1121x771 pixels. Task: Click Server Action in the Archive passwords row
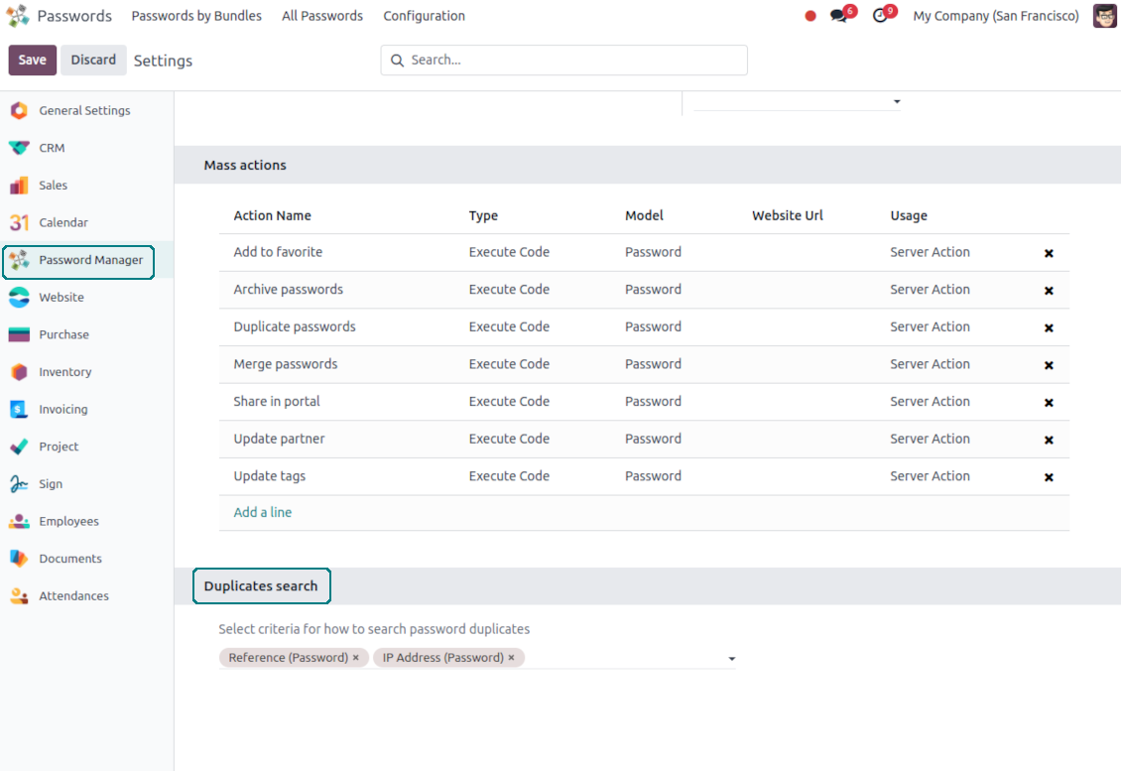tap(930, 289)
